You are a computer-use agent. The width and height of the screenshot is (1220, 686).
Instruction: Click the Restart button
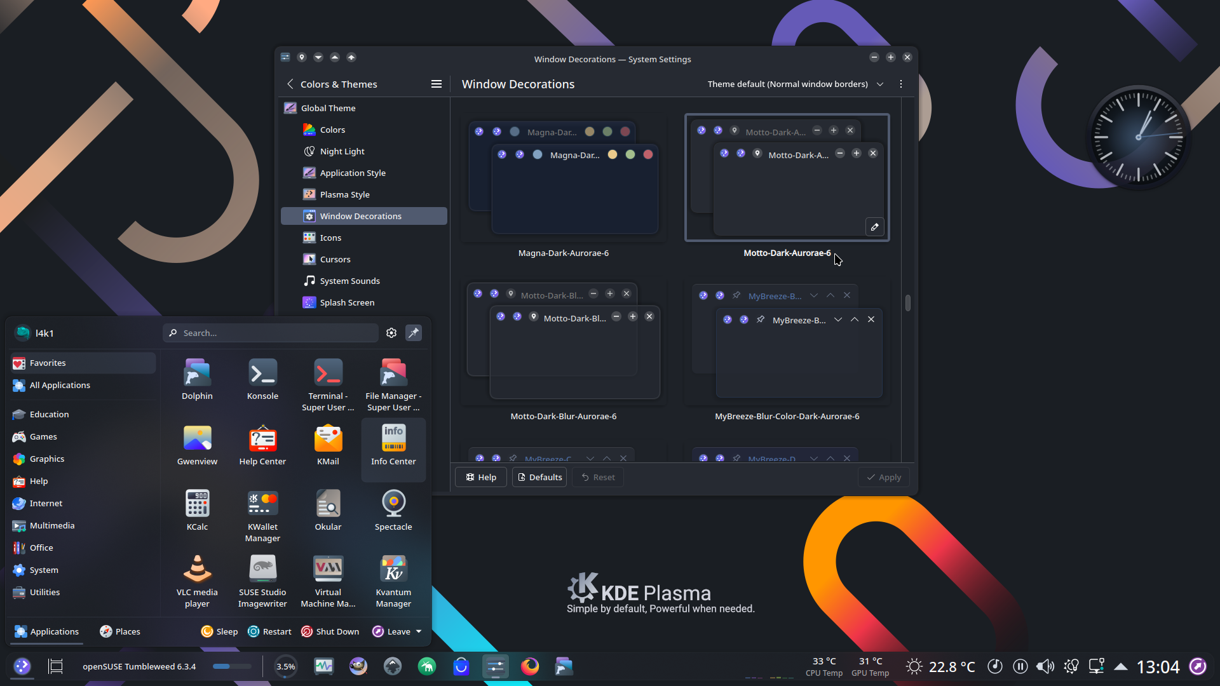tap(269, 631)
